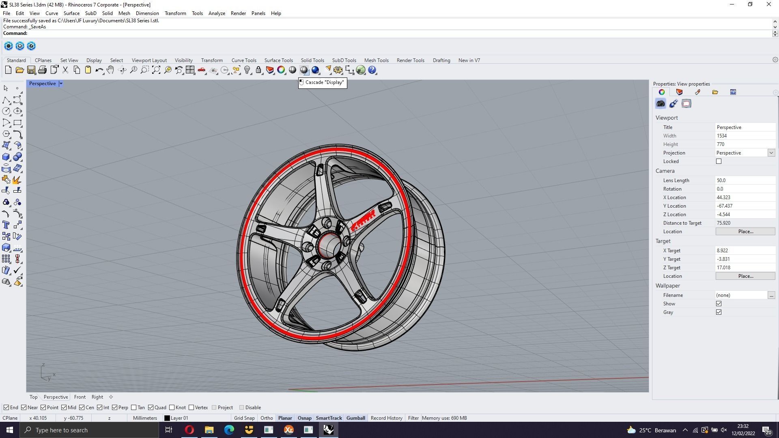Enable the Tan osnap checkbox
Screen dimensions: 779x438
pyautogui.click(x=134, y=408)
